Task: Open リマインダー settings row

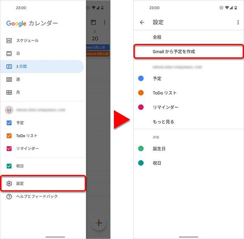Action: 189,107
